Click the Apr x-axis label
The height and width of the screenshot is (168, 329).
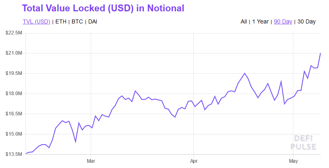click(193, 161)
